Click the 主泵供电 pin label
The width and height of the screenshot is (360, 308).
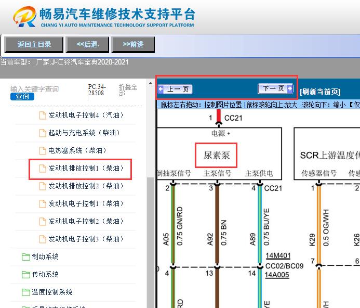pos(259,173)
